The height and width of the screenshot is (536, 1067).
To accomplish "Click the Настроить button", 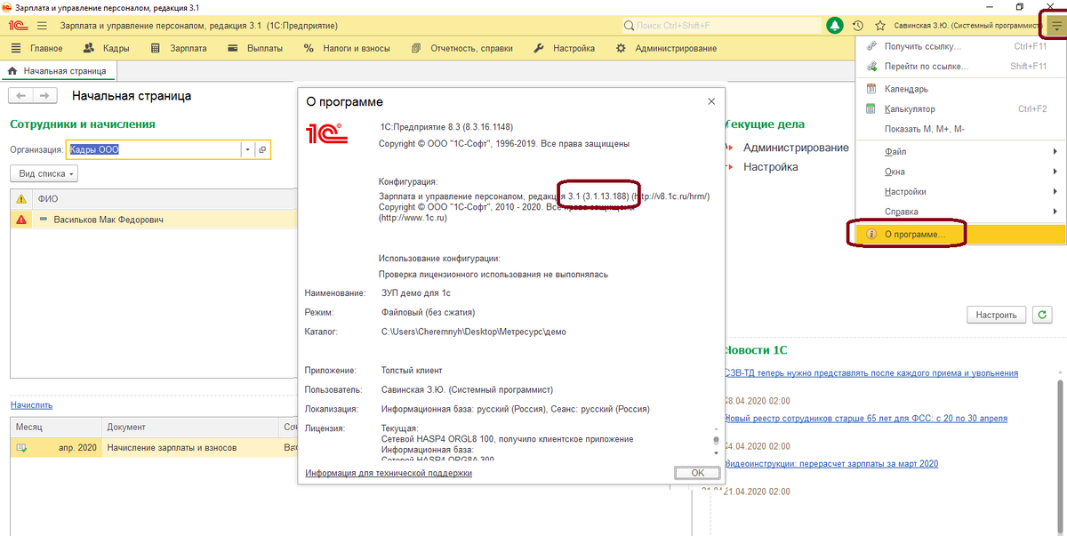I will coord(996,315).
